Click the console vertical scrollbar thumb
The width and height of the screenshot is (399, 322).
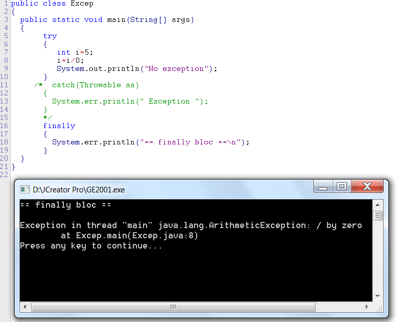pyautogui.click(x=378, y=216)
